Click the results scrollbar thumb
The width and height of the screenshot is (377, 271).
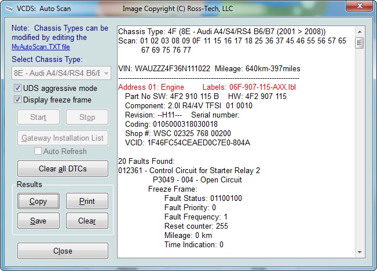pyautogui.click(x=360, y=42)
